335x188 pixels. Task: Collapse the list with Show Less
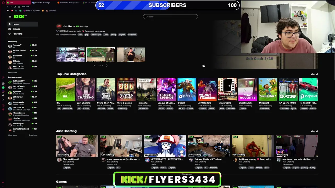click(x=33, y=135)
